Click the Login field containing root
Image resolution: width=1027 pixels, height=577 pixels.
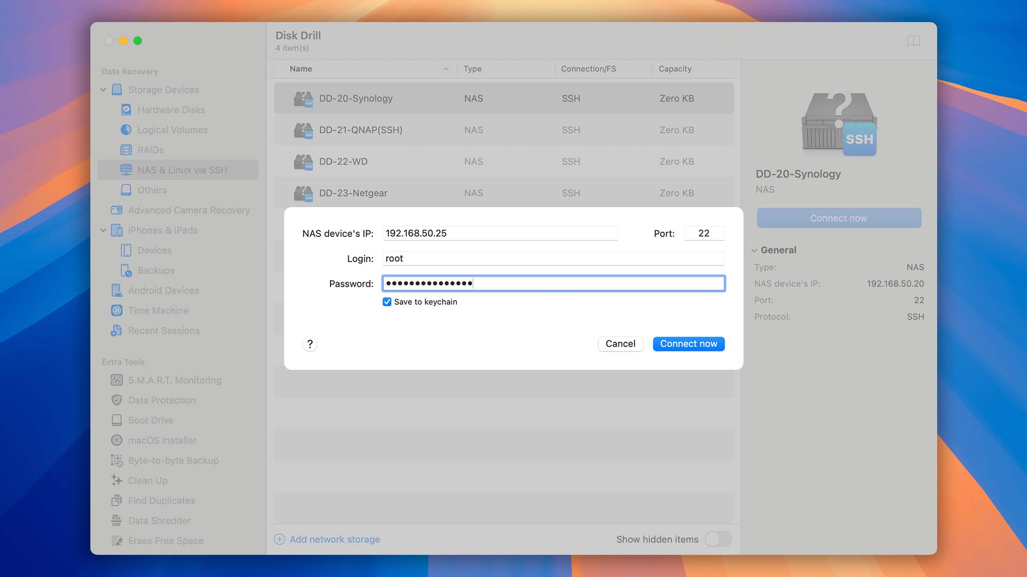554,258
